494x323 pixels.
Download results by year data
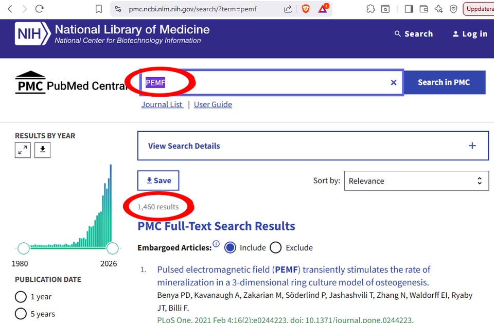coord(42,150)
